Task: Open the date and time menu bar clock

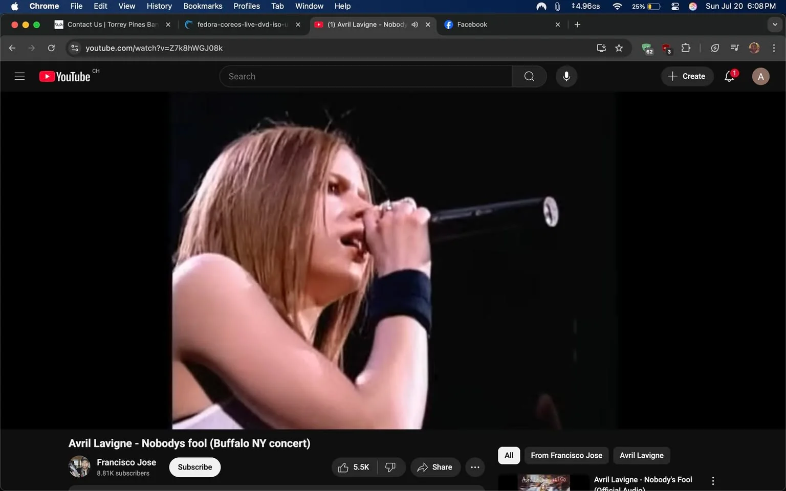Action: [x=740, y=6]
